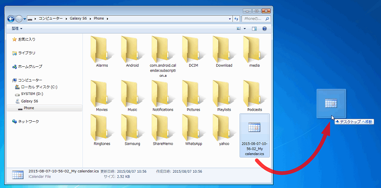Click the file name in details pane
Screen dimensions: 381x188
tap(64, 171)
